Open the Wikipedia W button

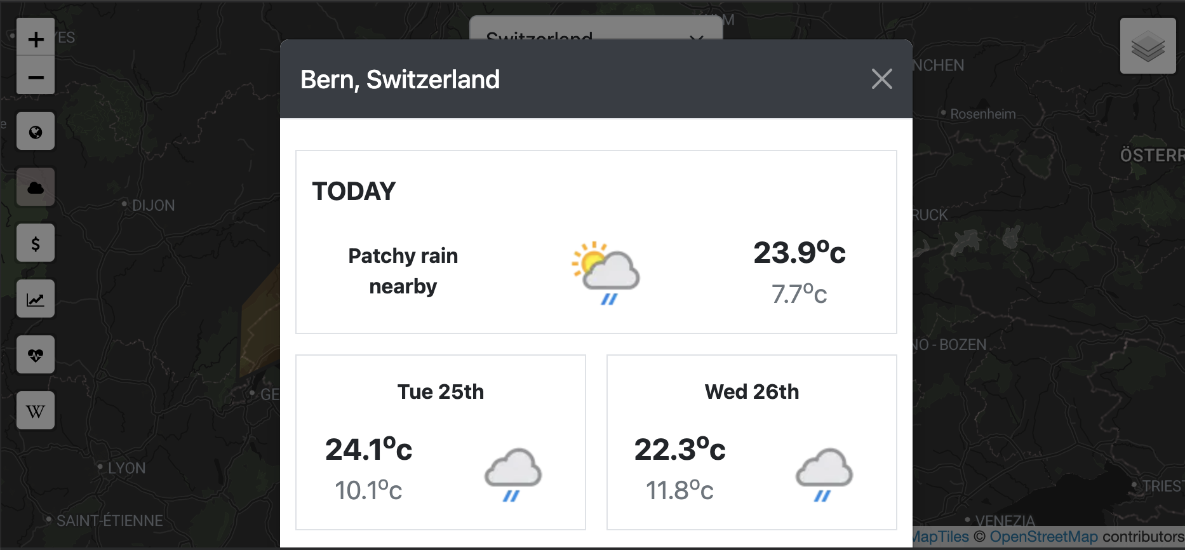point(36,411)
